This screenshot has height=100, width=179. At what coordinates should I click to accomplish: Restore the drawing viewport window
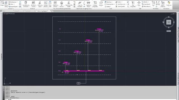coord(173,14)
